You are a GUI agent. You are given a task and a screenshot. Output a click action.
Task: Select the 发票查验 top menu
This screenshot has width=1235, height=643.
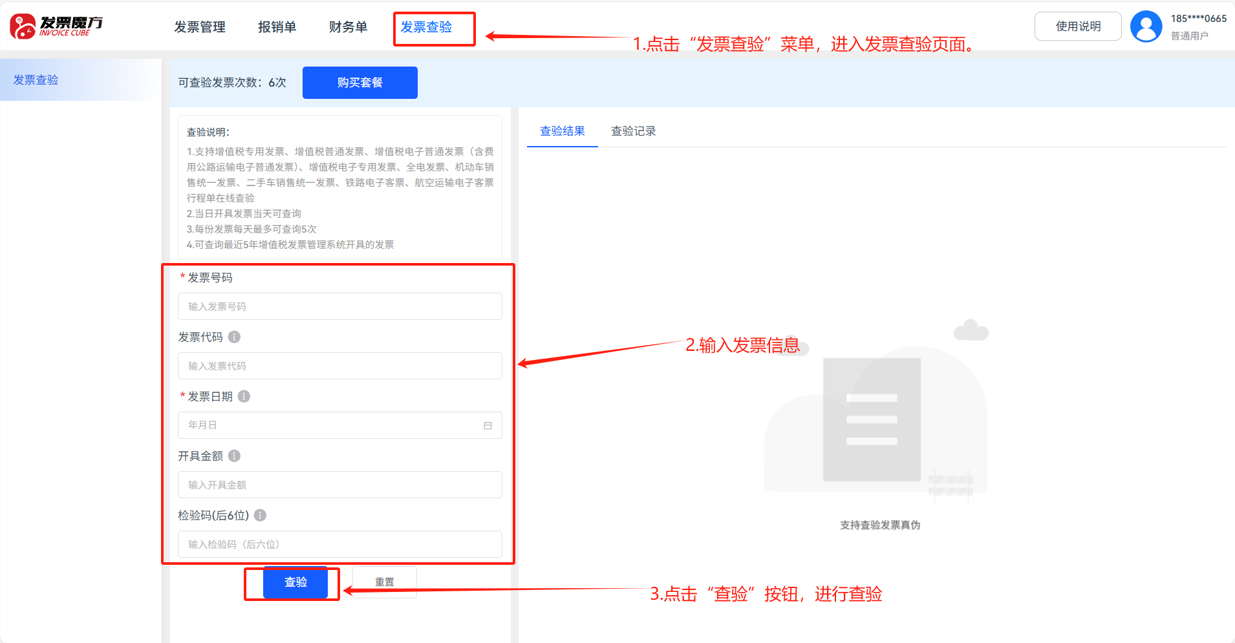(426, 27)
